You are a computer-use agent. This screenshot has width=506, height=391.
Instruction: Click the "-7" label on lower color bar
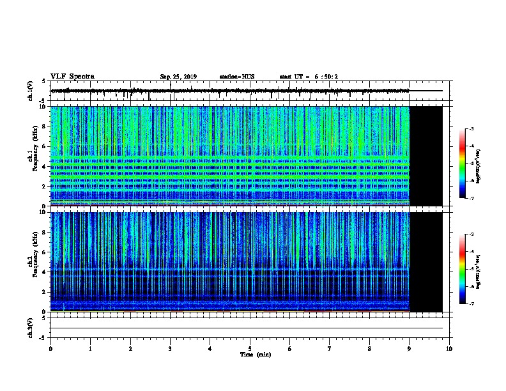pyautogui.click(x=471, y=304)
